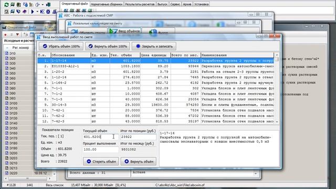Image resolution: width=336 pixels, height=189 pixels.
Task: Select table row with code '1-164-2'
Action: coord(155,83)
